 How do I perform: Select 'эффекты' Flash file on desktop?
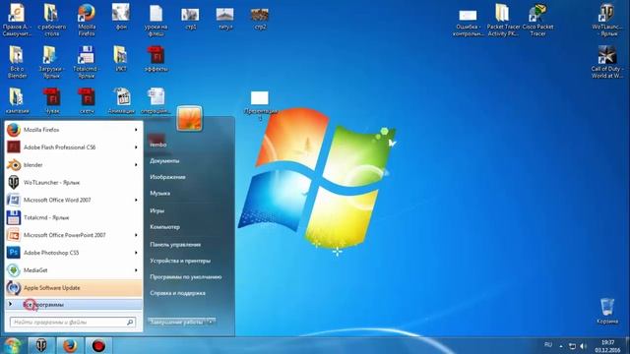[x=156, y=59]
